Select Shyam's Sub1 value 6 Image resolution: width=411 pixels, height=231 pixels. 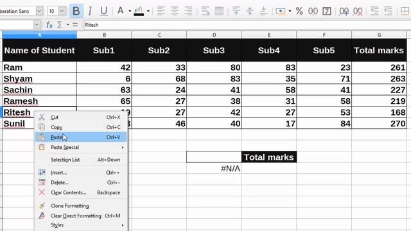(x=104, y=78)
